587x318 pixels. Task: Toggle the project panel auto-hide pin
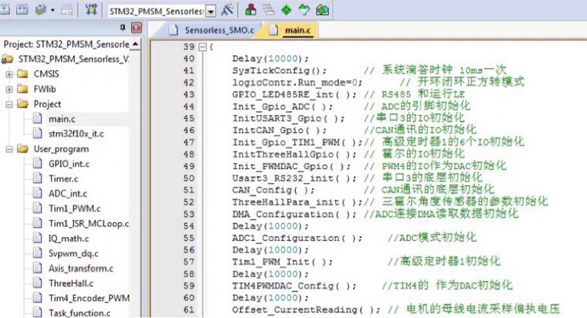click(x=123, y=27)
